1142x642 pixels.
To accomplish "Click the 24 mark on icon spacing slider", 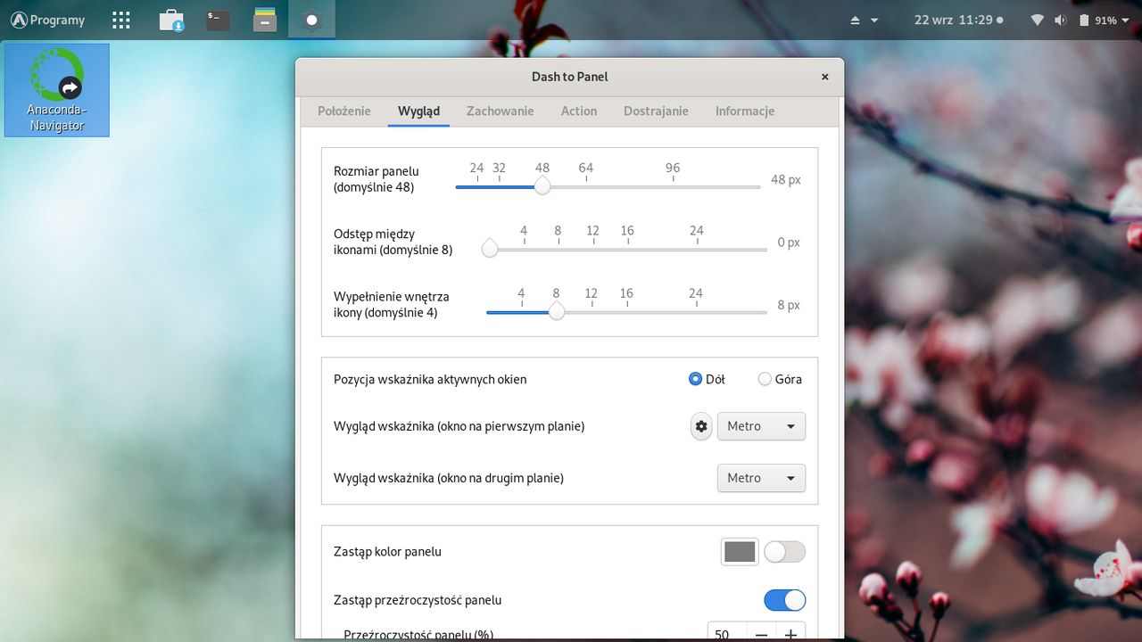I will tap(697, 230).
